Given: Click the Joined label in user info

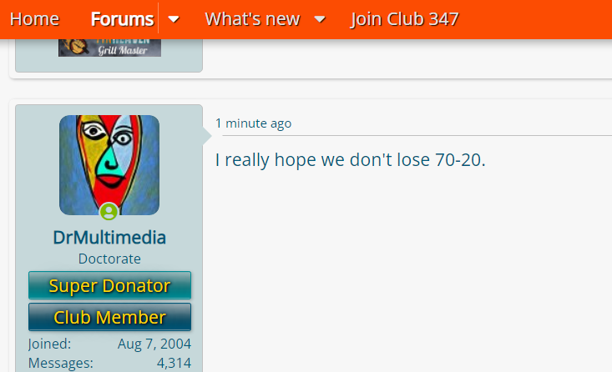Looking at the screenshot, I should (49, 344).
